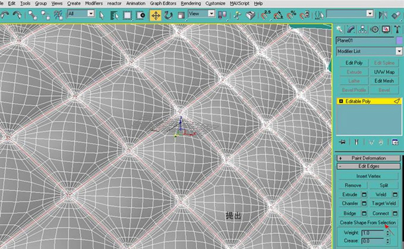Open the Animation menu
The height and width of the screenshot is (249, 404).
click(136, 3)
